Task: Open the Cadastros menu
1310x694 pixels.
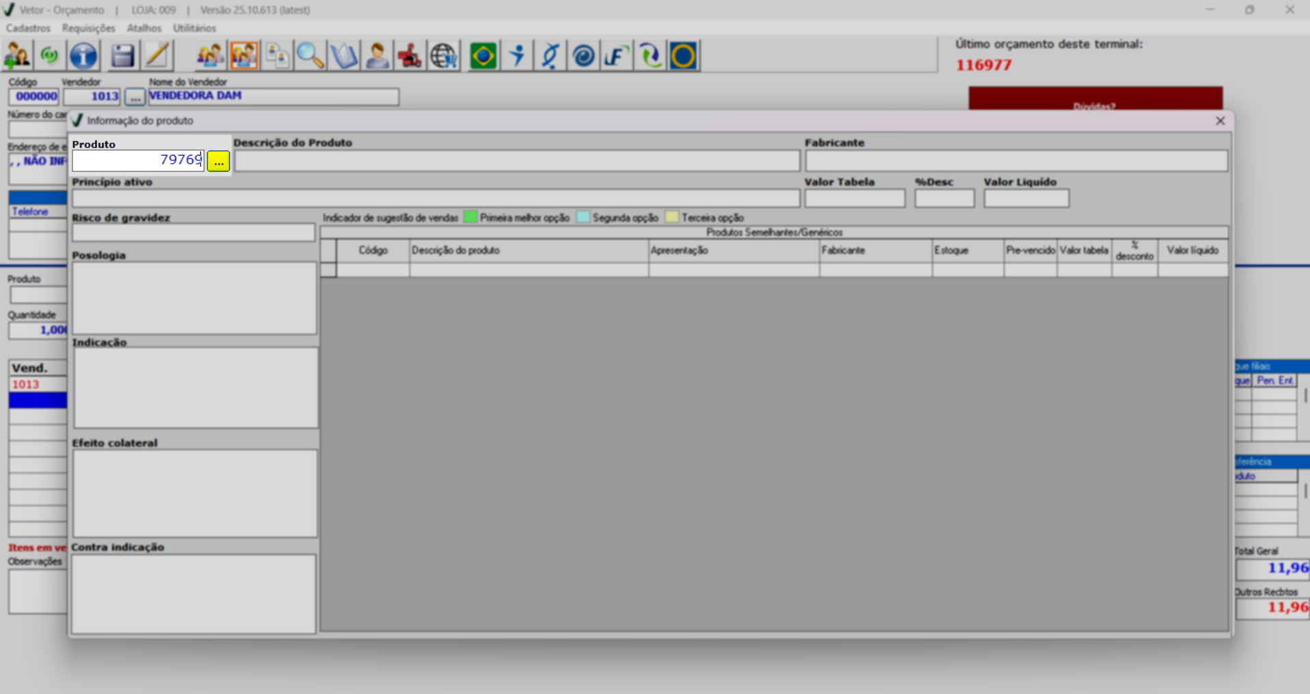Action: tap(28, 28)
